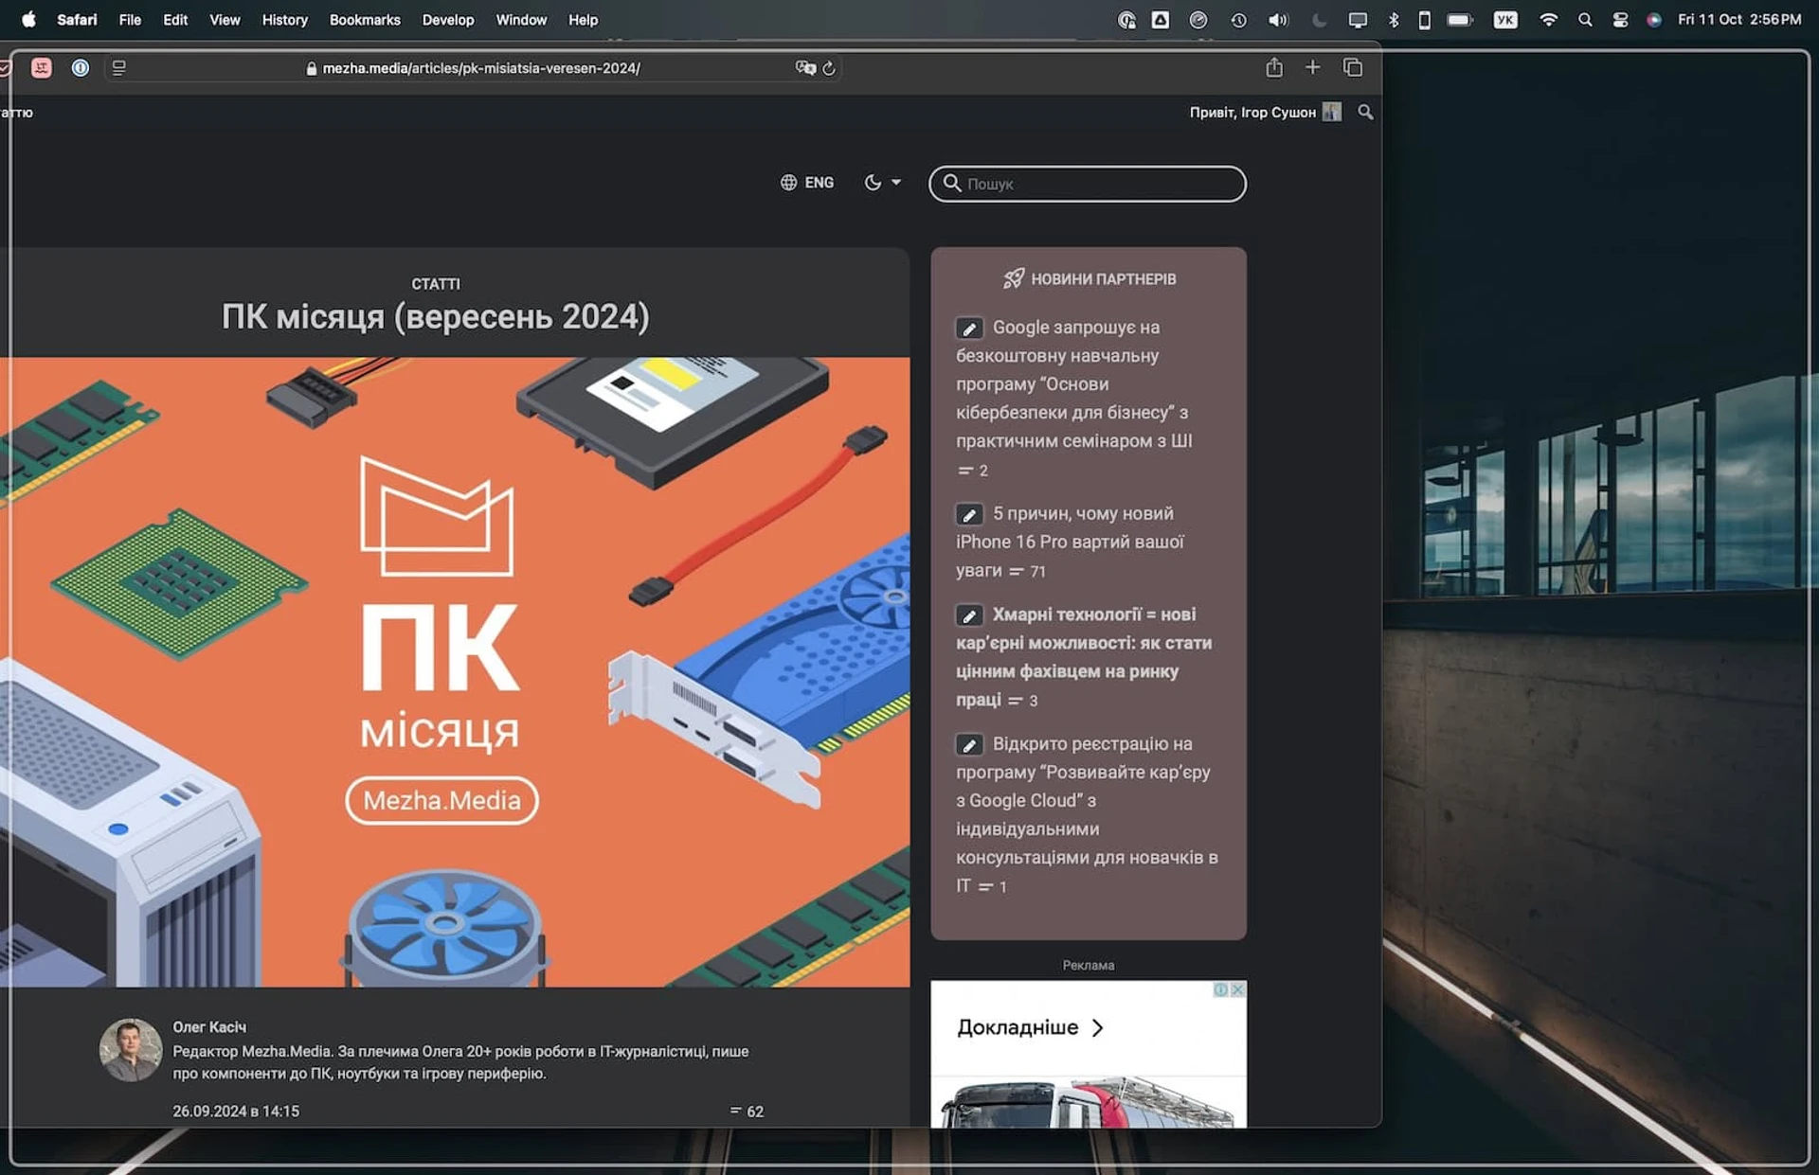
Task: Click the НОВИНИ ПАРТНЕРІВ heading
Action: tap(1104, 279)
